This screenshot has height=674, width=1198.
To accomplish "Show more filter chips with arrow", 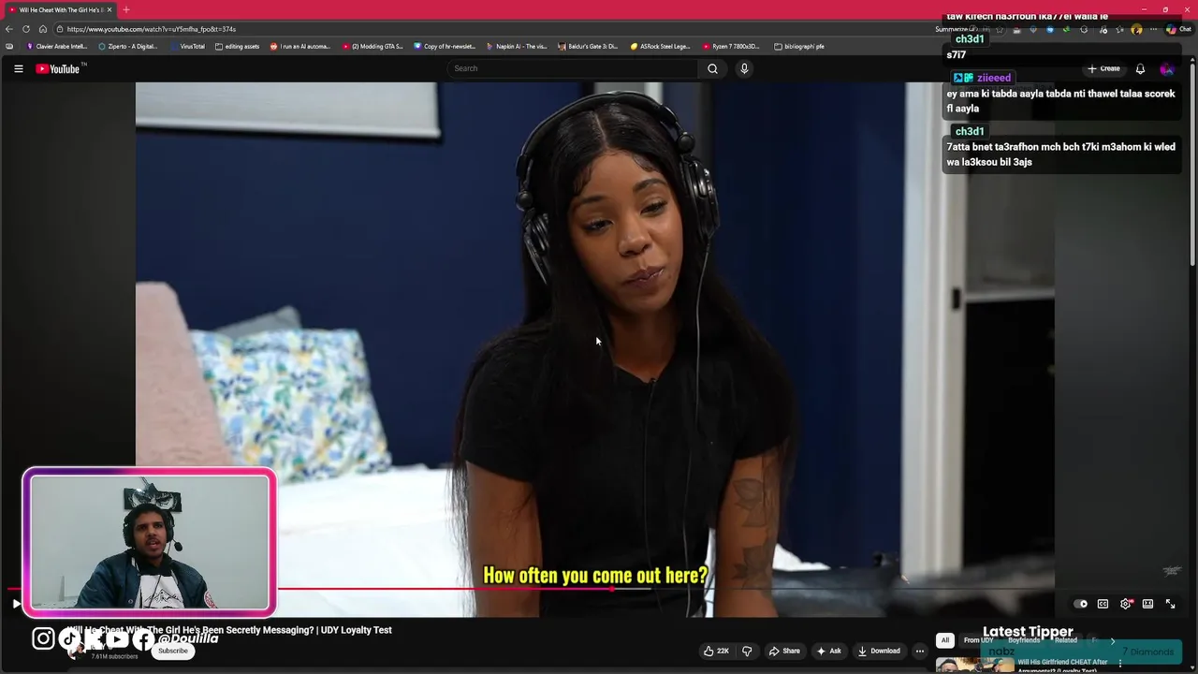I will click(x=1112, y=640).
